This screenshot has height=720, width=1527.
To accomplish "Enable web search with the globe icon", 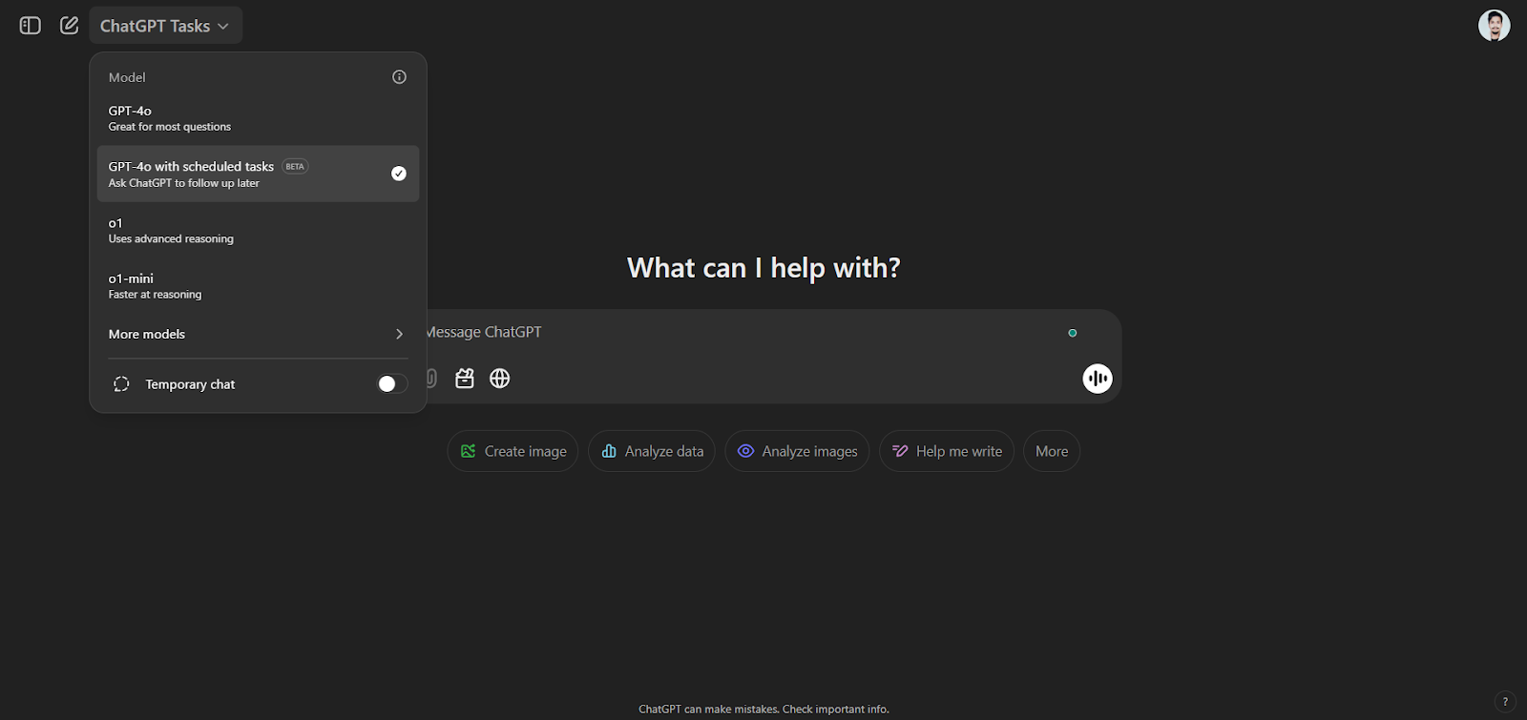I will click(500, 379).
